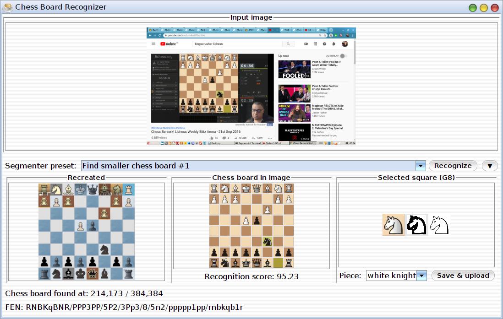Click the FEN string text line
503x319 pixels.
[x=124, y=307]
